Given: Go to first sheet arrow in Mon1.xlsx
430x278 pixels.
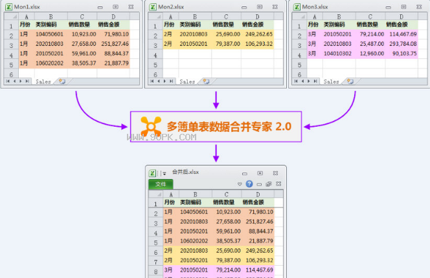Looking at the screenshot, I should coord(8,81).
